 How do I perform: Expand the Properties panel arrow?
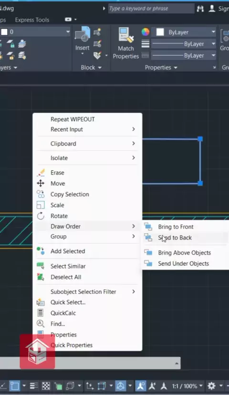(x=176, y=68)
